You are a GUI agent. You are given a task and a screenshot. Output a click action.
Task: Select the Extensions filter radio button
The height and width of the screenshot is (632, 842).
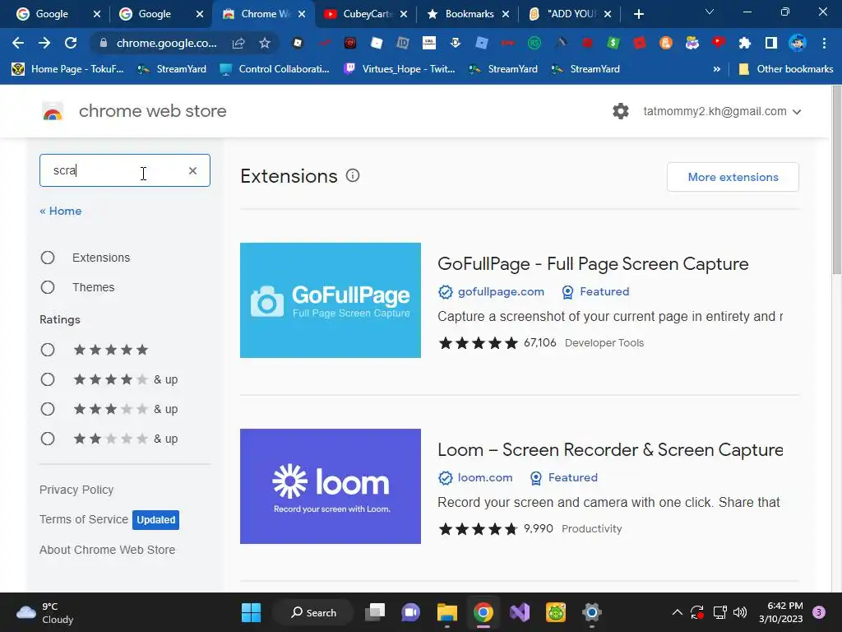pos(48,258)
